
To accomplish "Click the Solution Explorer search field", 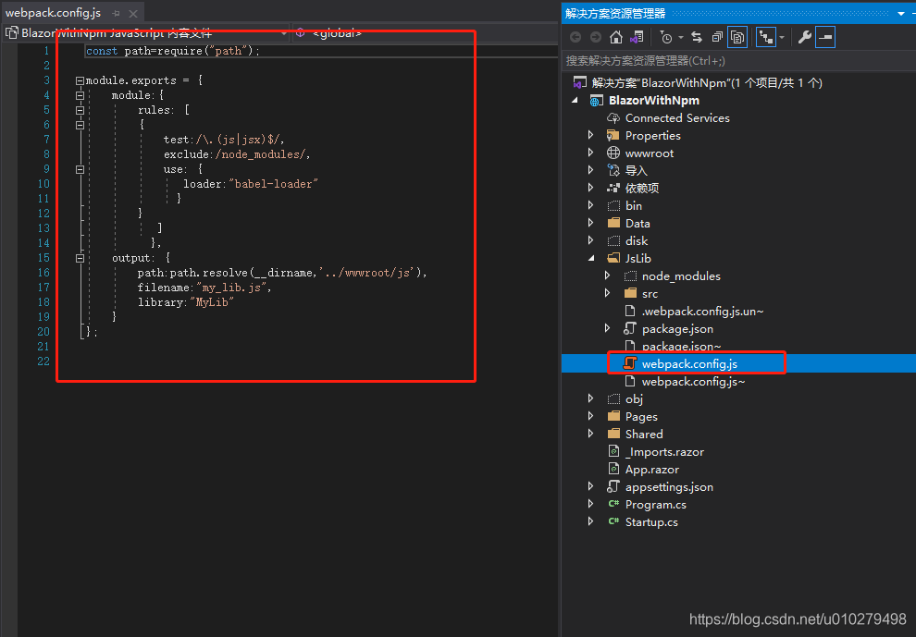I will coord(738,61).
